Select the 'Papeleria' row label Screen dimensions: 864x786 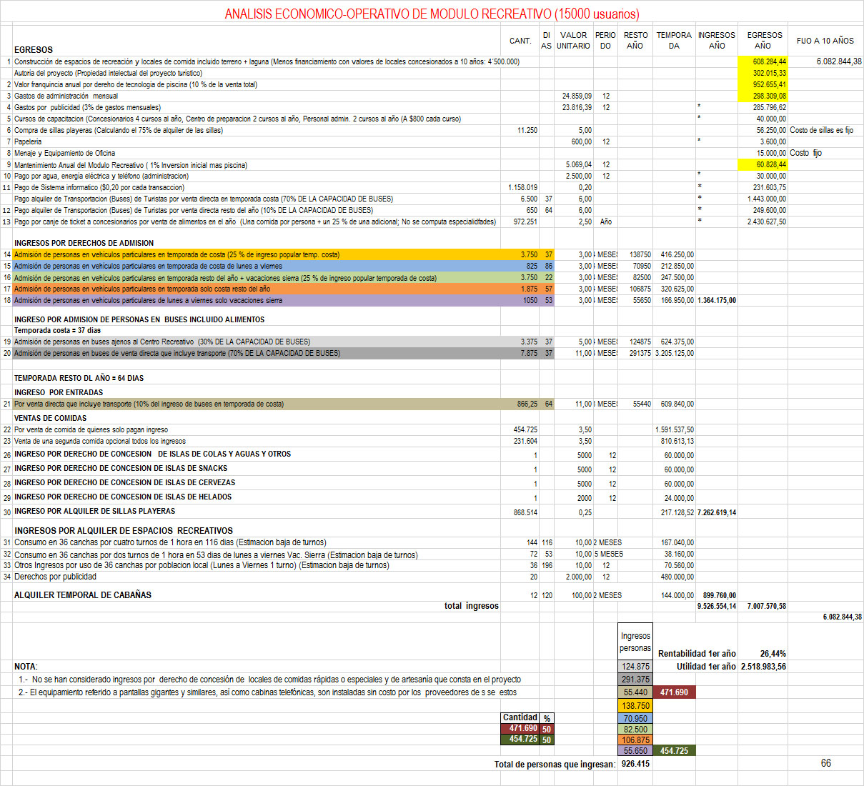pyautogui.click(x=28, y=141)
